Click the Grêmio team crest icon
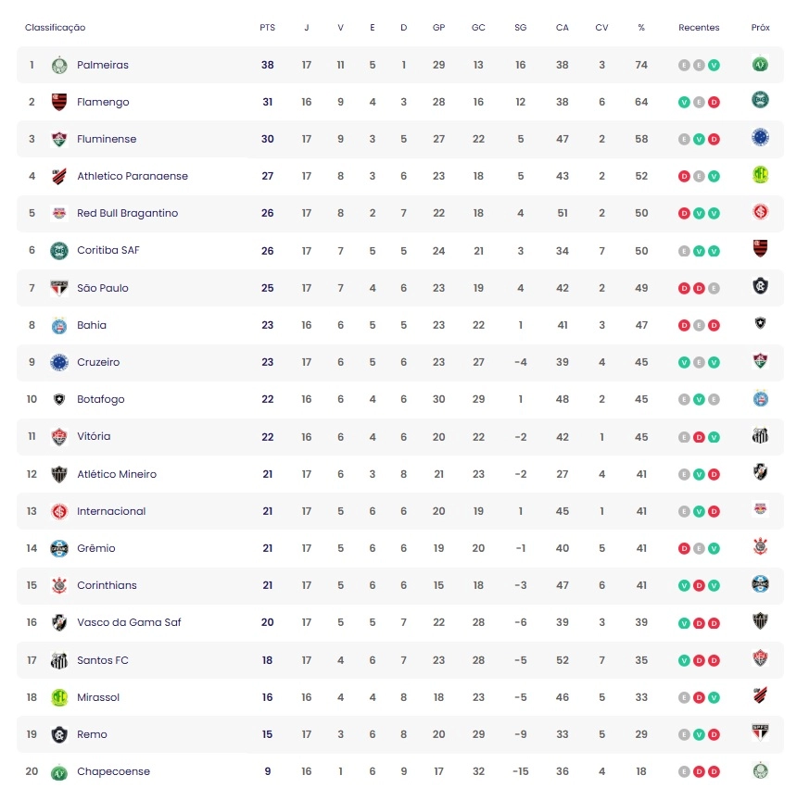The height and width of the screenshot is (800, 797). tap(59, 548)
